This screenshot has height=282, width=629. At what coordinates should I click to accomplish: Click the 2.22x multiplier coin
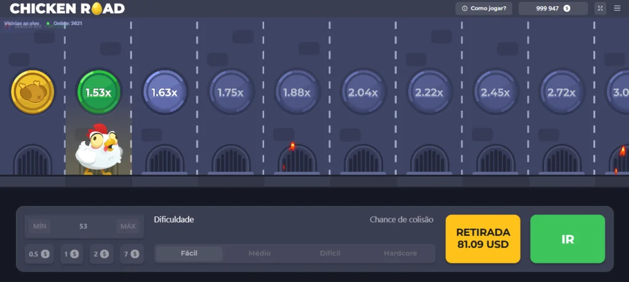click(x=429, y=92)
